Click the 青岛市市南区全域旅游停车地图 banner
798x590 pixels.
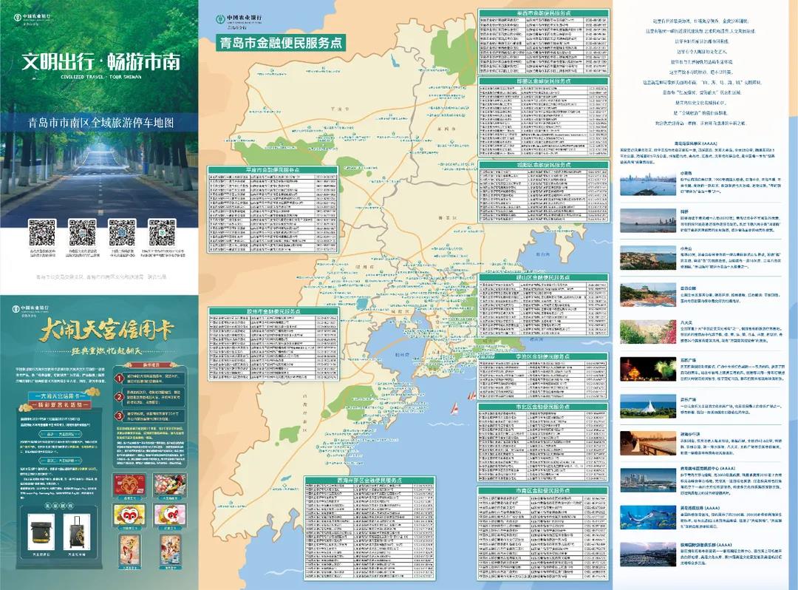click(x=100, y=123)
